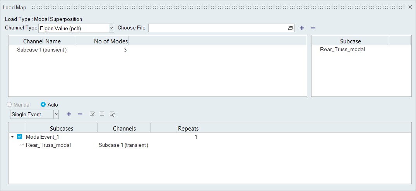Uncheck the ModalEvent_1 checkbox

tap(20, 137)
